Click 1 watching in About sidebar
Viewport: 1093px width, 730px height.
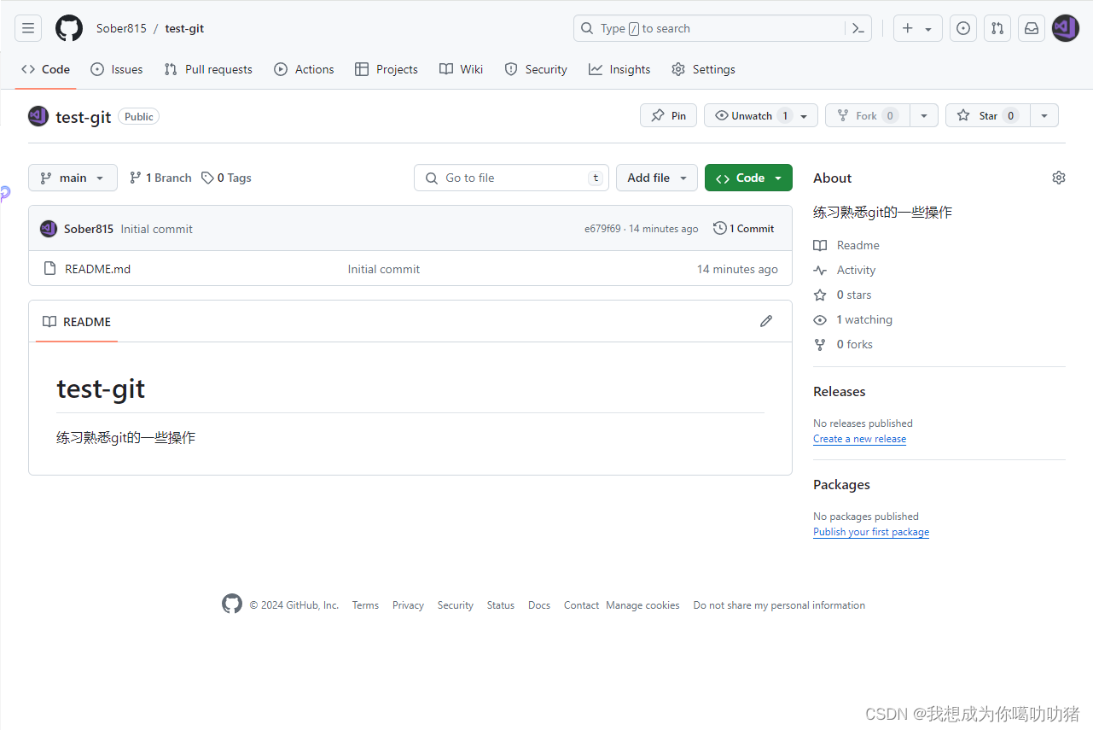click(853, 319)
